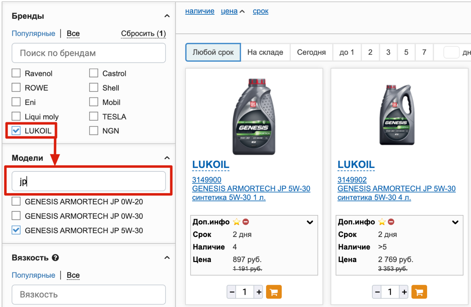Increase quantity for 3149900 product
The image size is (471, 307).
(x=258, y=292)
